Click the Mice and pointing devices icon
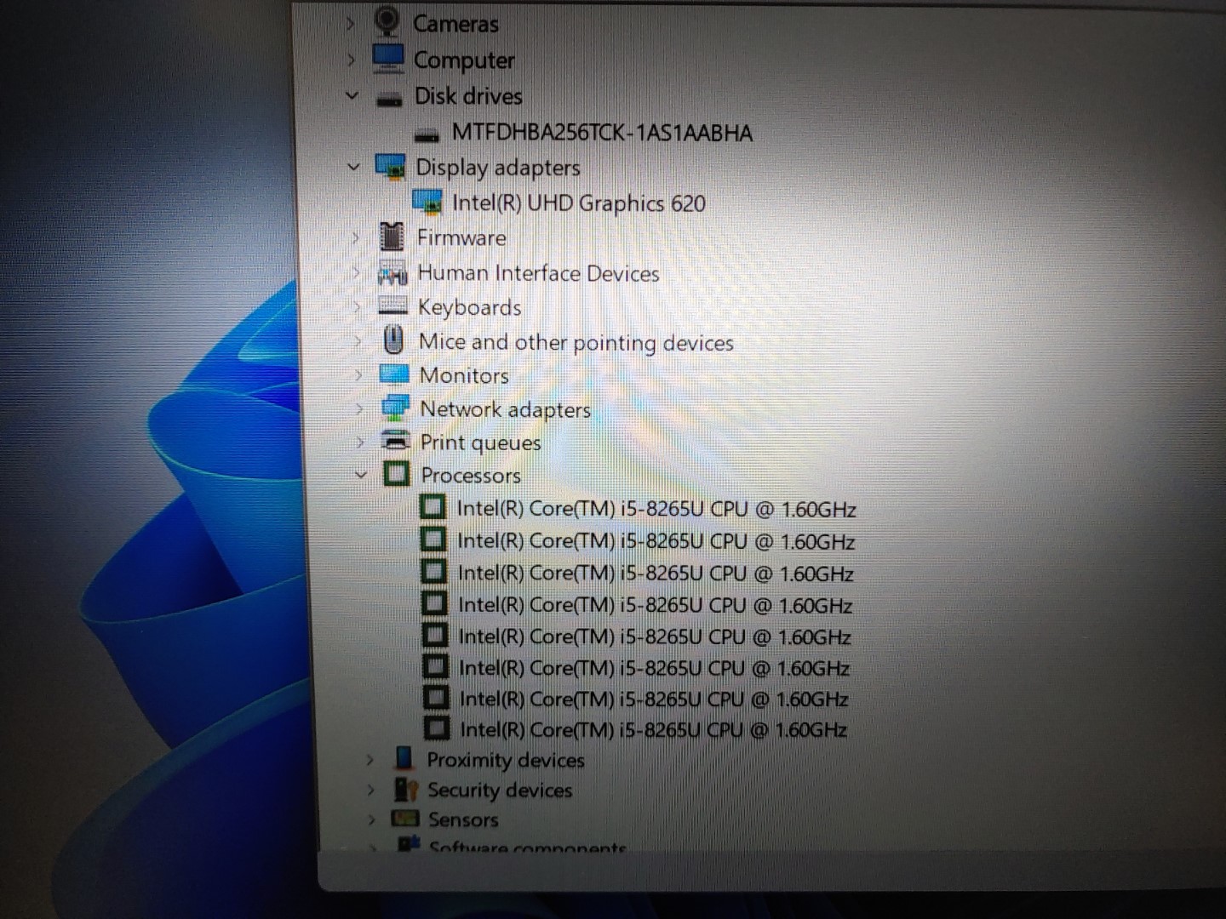 pyautogui.click(x=392, y=340)
